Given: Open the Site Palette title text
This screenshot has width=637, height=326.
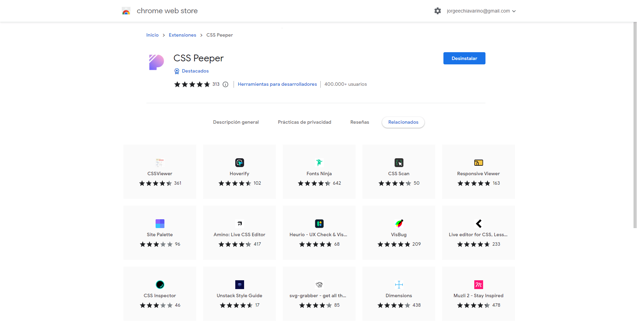Looking at the screenshot, I should click(160, 235).
